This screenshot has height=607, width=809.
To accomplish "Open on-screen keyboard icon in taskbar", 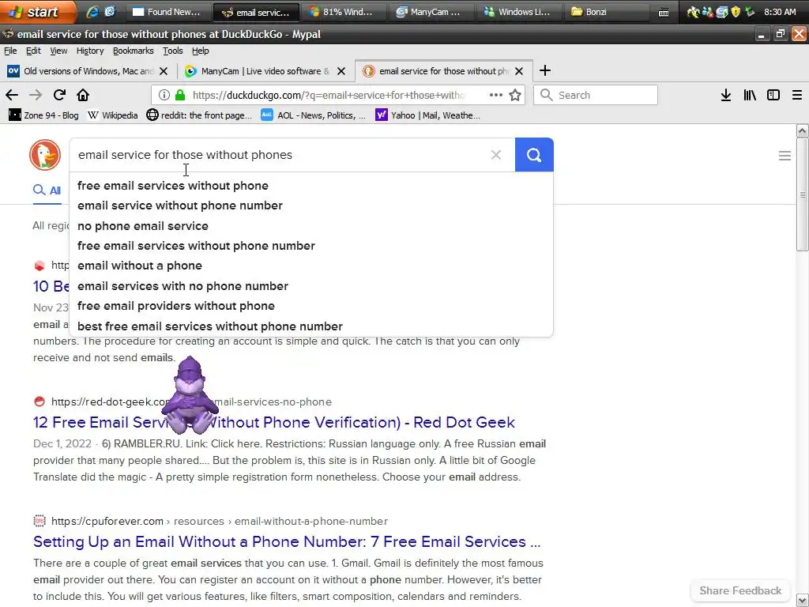I will 664,13.
